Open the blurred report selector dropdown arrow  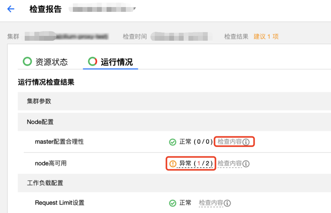pos(135,9)
